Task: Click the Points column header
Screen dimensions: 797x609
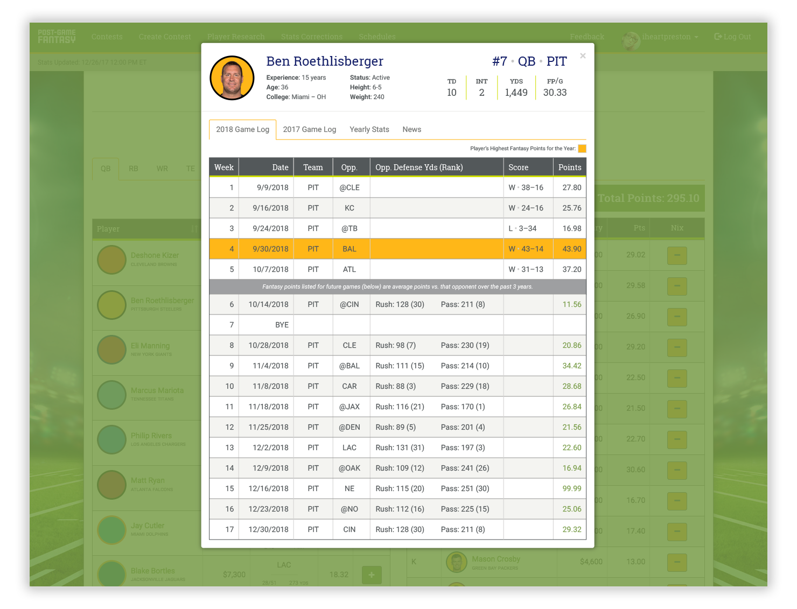Action: coord(570,167)
